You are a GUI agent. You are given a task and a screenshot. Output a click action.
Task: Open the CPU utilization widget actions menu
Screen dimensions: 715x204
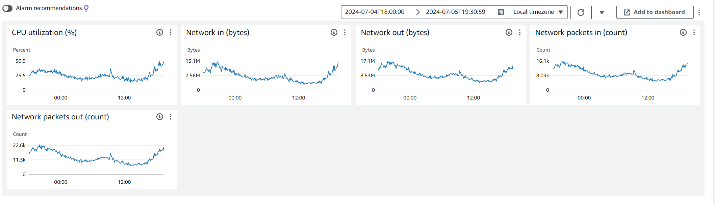[x=171, y=32]
